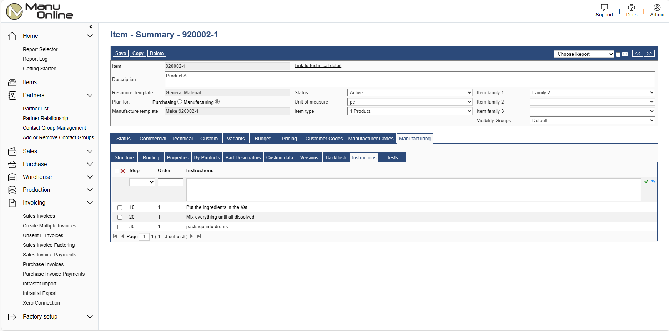Follow the Link to technical detail
Screen dimensions: 669x331
[318, 66]
